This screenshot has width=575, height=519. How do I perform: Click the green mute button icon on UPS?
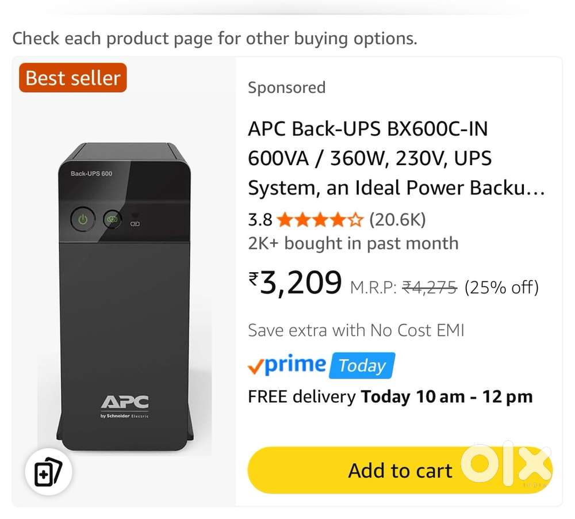coord(112,219)
